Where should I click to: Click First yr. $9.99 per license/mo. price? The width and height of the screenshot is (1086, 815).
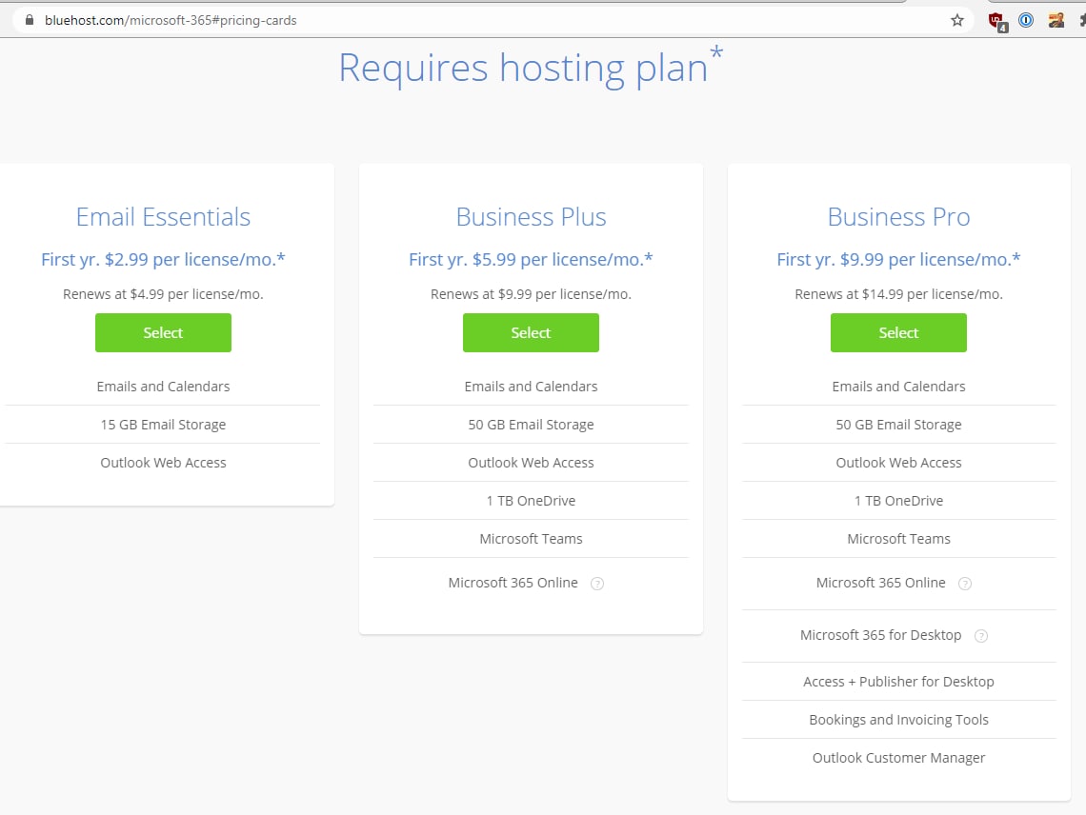click(x=899, y=260)
